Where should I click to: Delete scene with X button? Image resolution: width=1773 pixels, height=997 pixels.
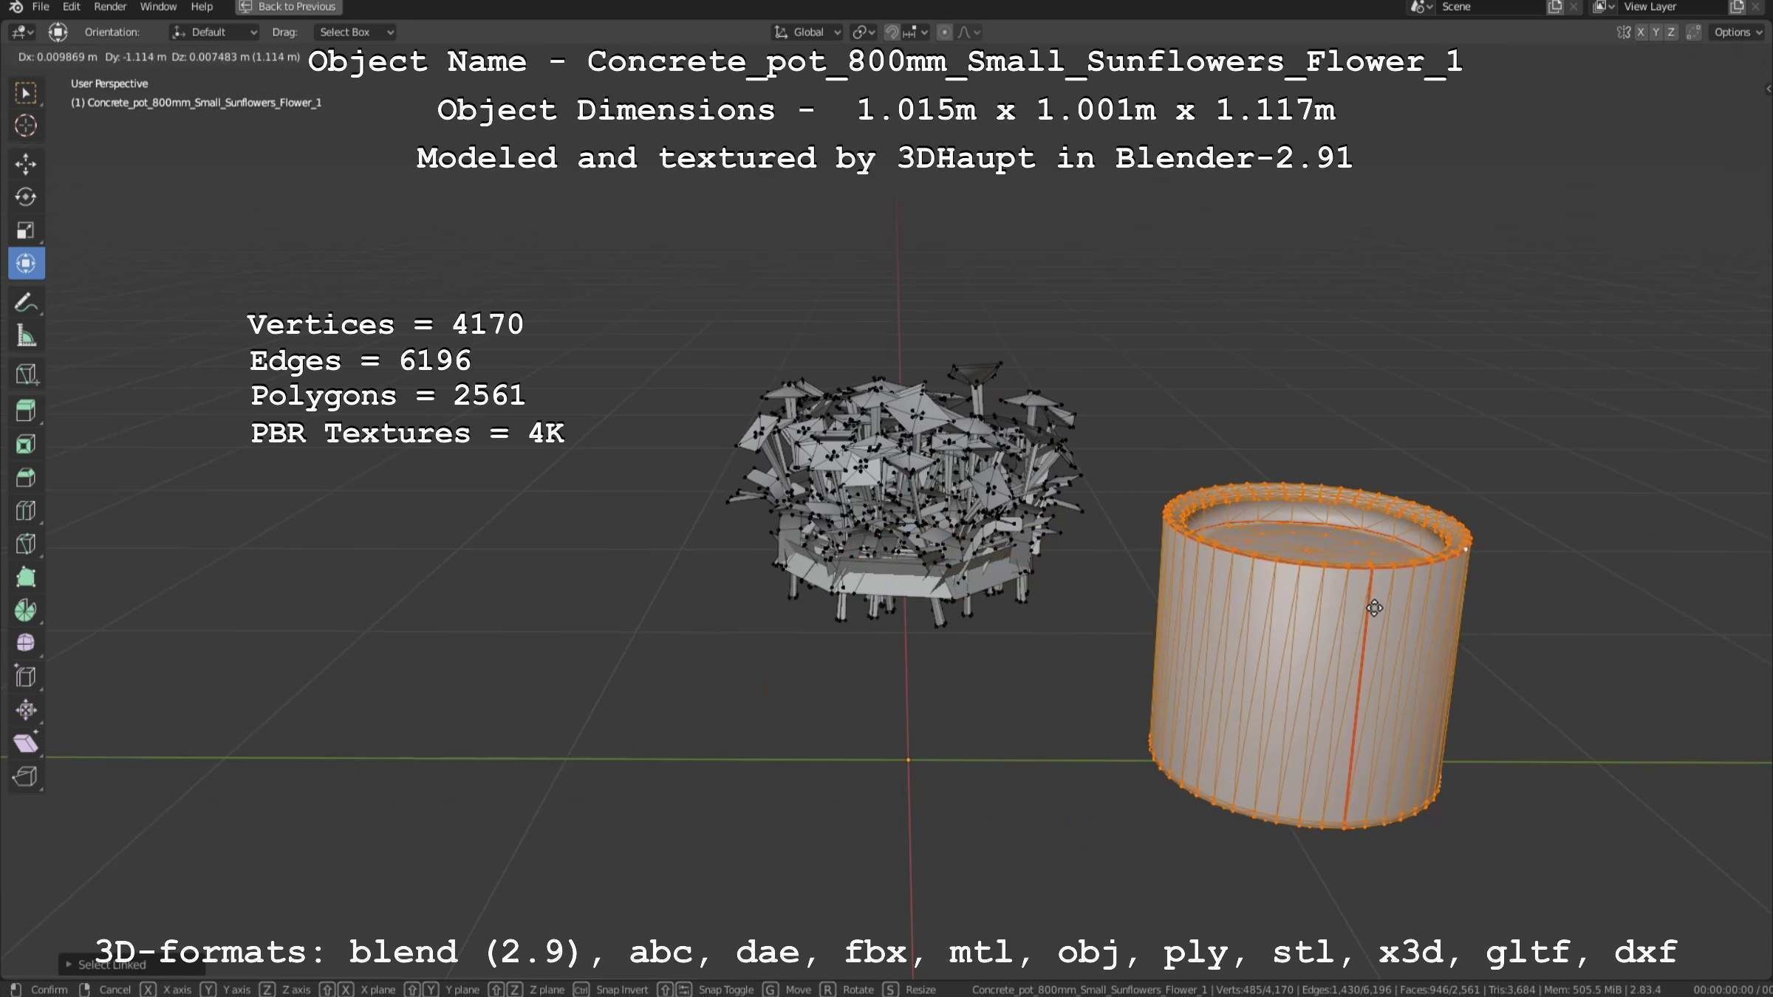coord(1574,7)
